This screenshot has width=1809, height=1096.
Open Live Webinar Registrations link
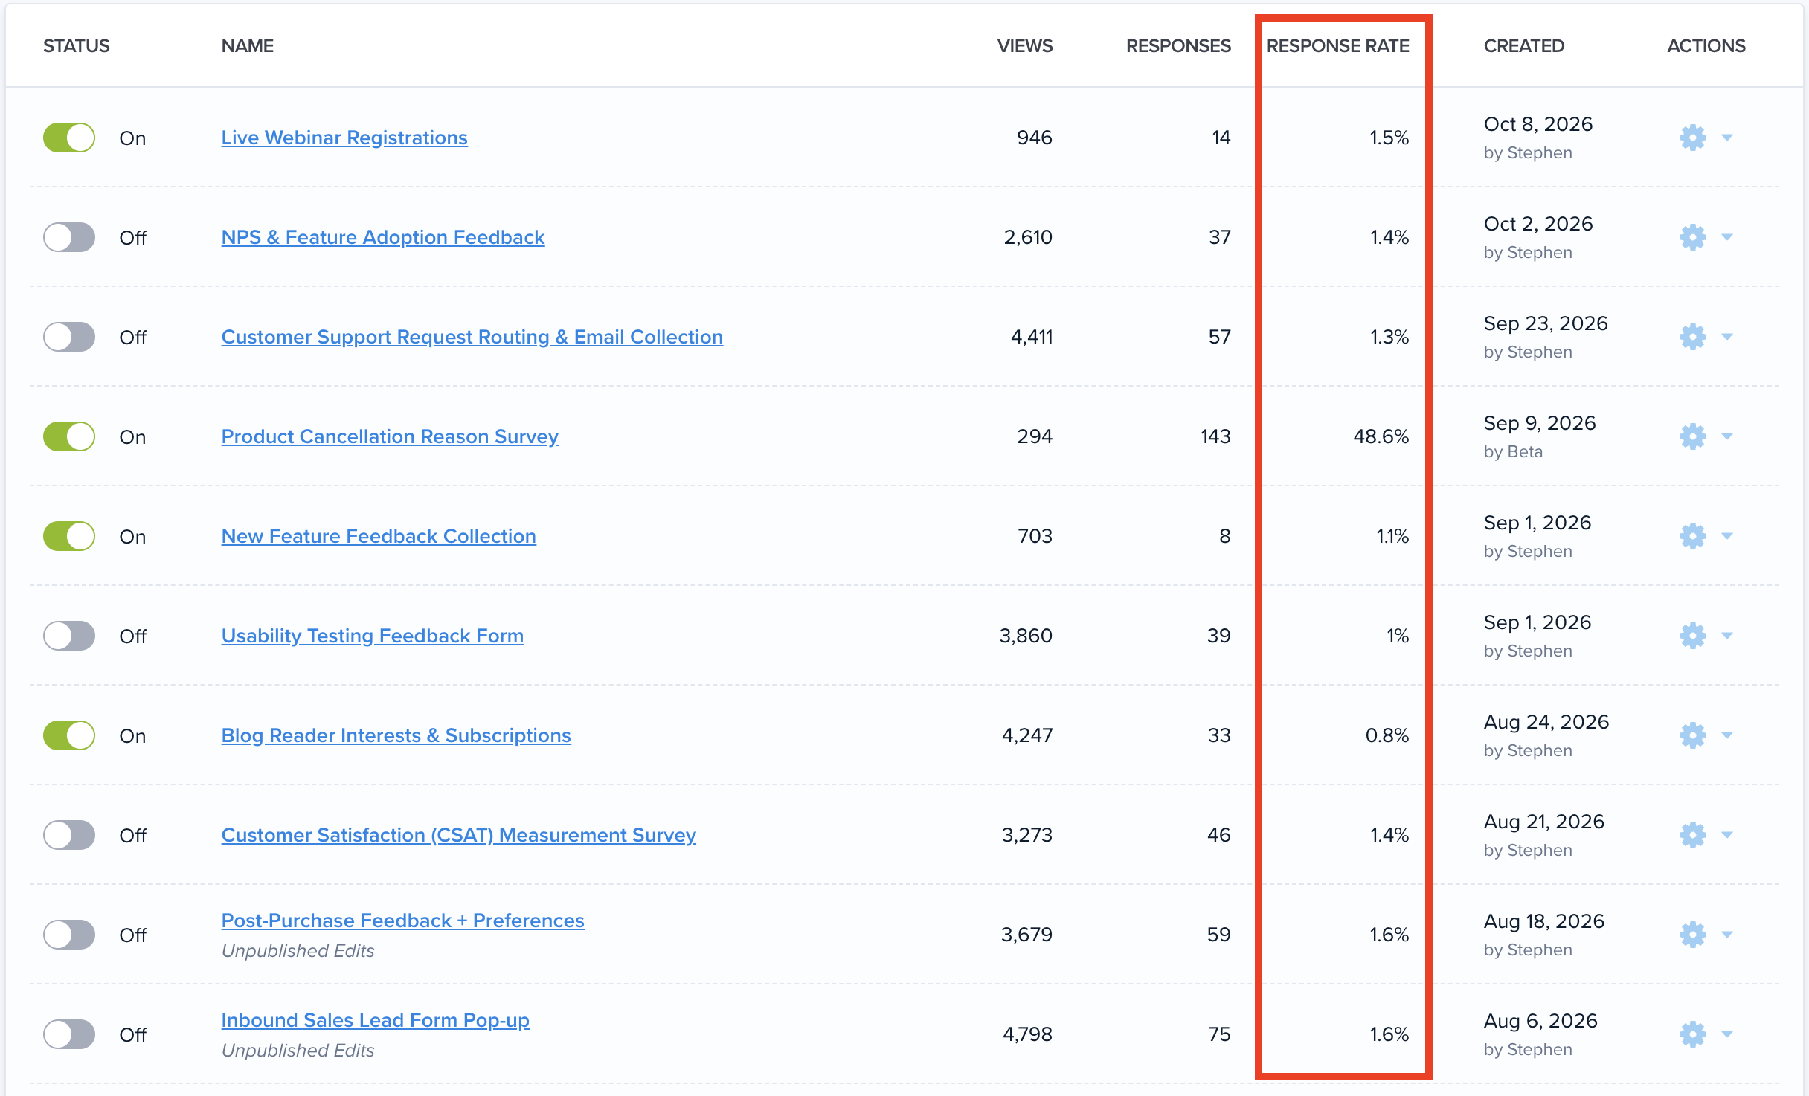point(344,138)
